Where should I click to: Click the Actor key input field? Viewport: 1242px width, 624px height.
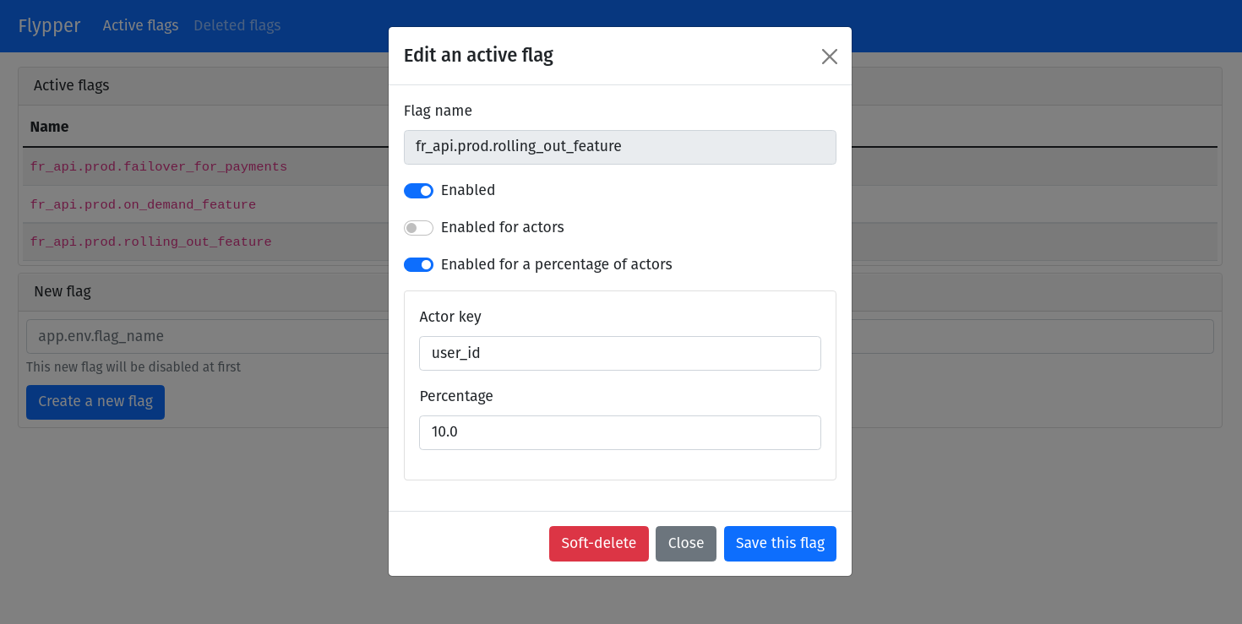coord(619,353)
